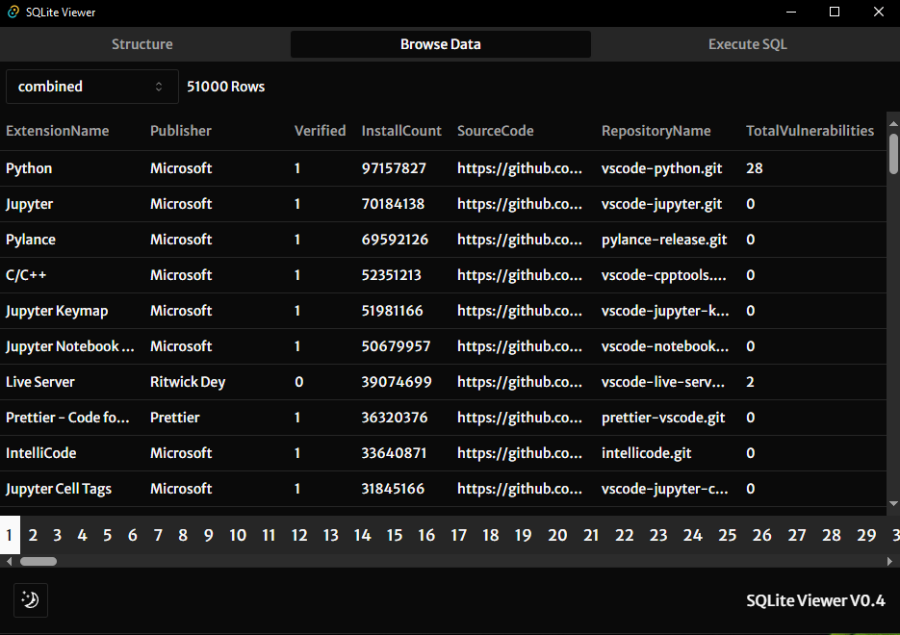Go to page 5

tap(108, 535)
